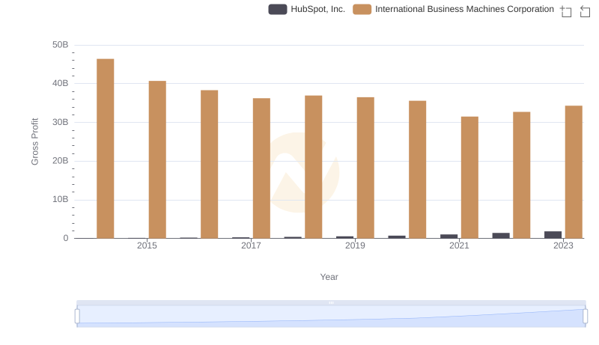Click International Business Machines Corporation legend label
Image resolution: width=599 pixels, height=345 pixels.
tap(464, 9)
